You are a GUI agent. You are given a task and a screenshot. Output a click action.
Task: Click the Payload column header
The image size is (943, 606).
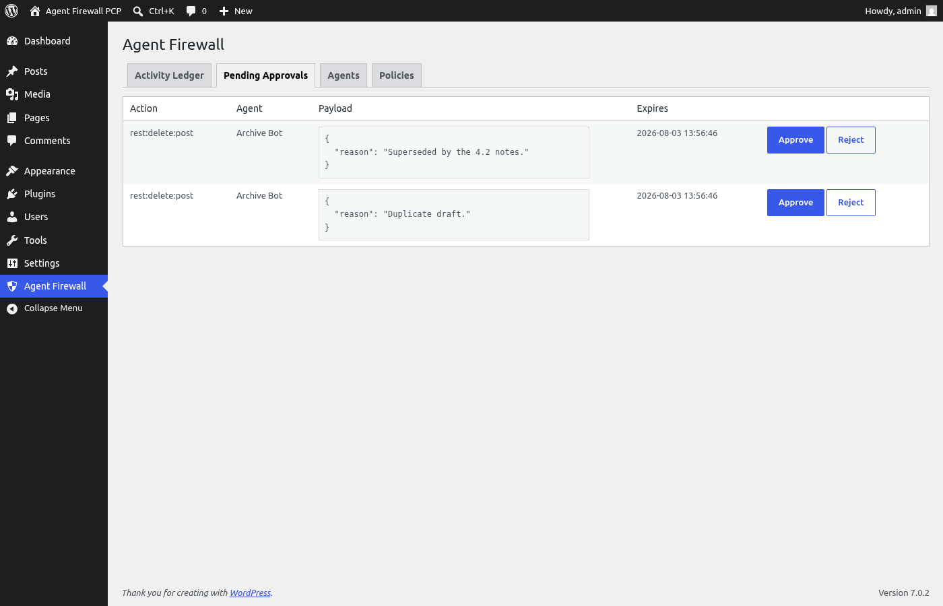(335, 108)
